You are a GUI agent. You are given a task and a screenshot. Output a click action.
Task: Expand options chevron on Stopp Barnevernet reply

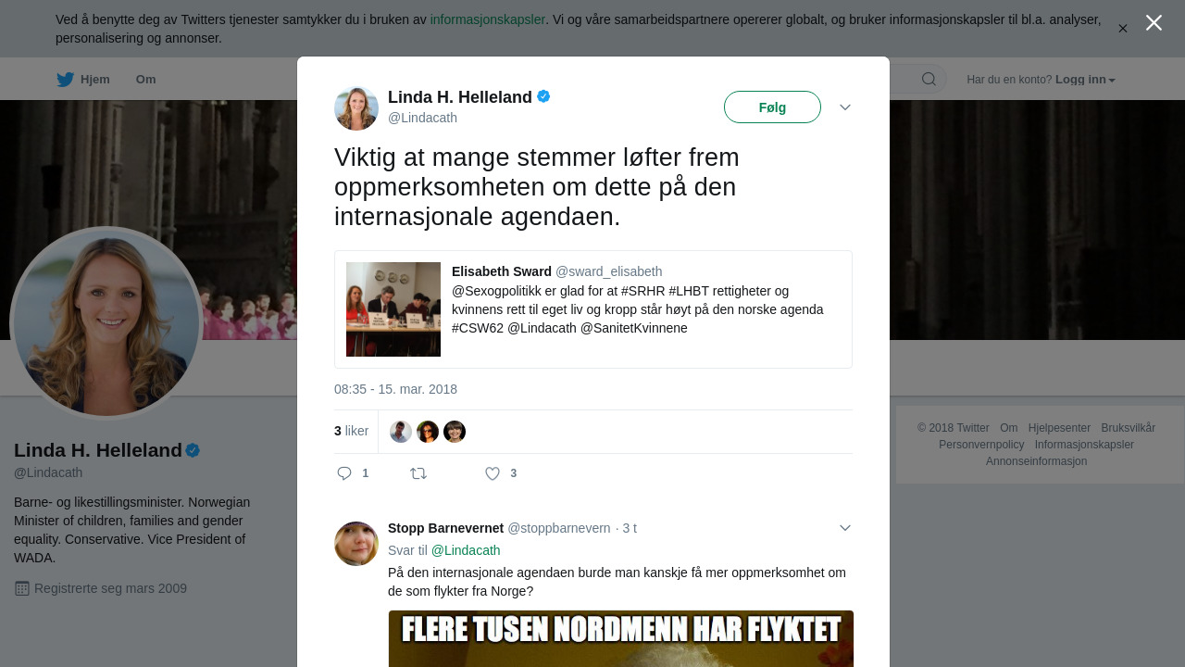coord(845,528)
